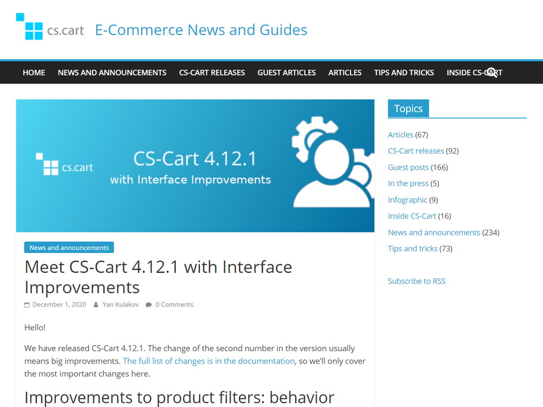Click the Improvements to product filters heading
543x407 pixels.
[179, 397]
